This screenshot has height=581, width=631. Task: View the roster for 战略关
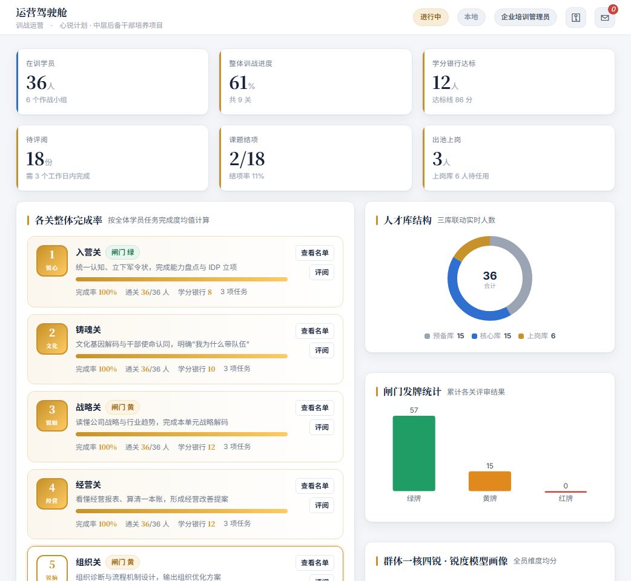[x=315, y=408]
